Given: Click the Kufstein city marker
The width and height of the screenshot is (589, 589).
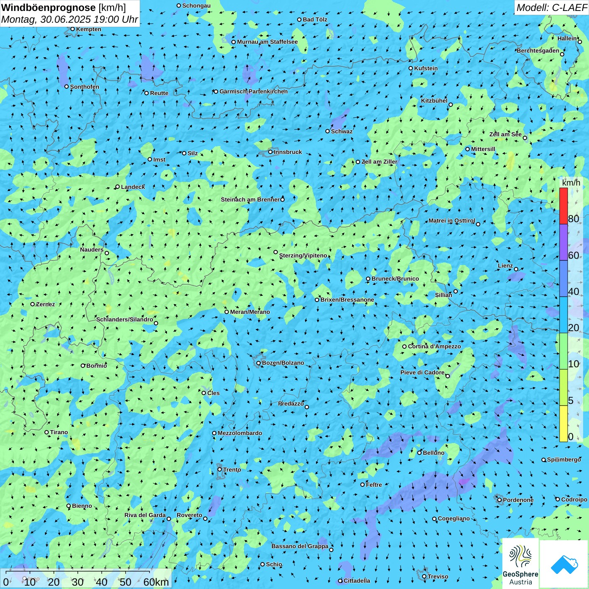Looking at the screenshot, I should [x=411, y=68].
